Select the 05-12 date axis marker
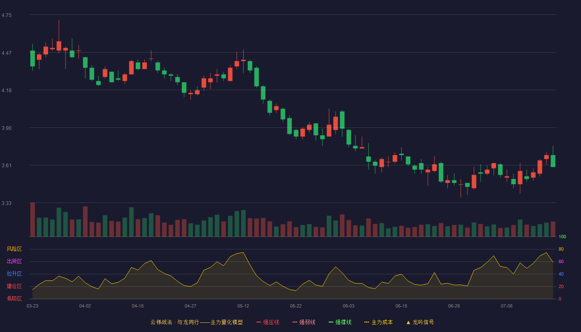The image size is (581, 332). tap(243, 306)
